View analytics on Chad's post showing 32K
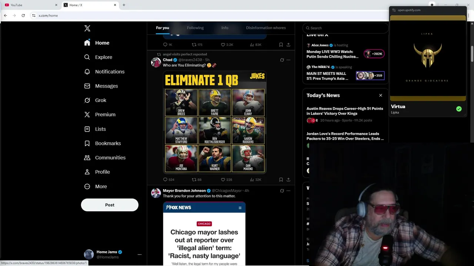The image size is (474, 266). (x=256, y=180)
